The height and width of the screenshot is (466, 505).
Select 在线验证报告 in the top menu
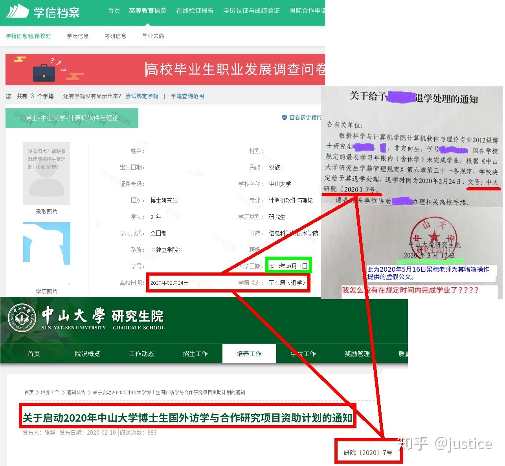[x=195, y=11]
